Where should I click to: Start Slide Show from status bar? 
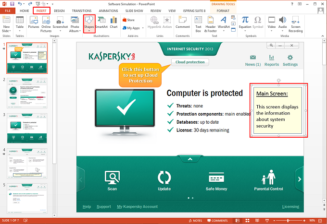(x=267, y=221)
